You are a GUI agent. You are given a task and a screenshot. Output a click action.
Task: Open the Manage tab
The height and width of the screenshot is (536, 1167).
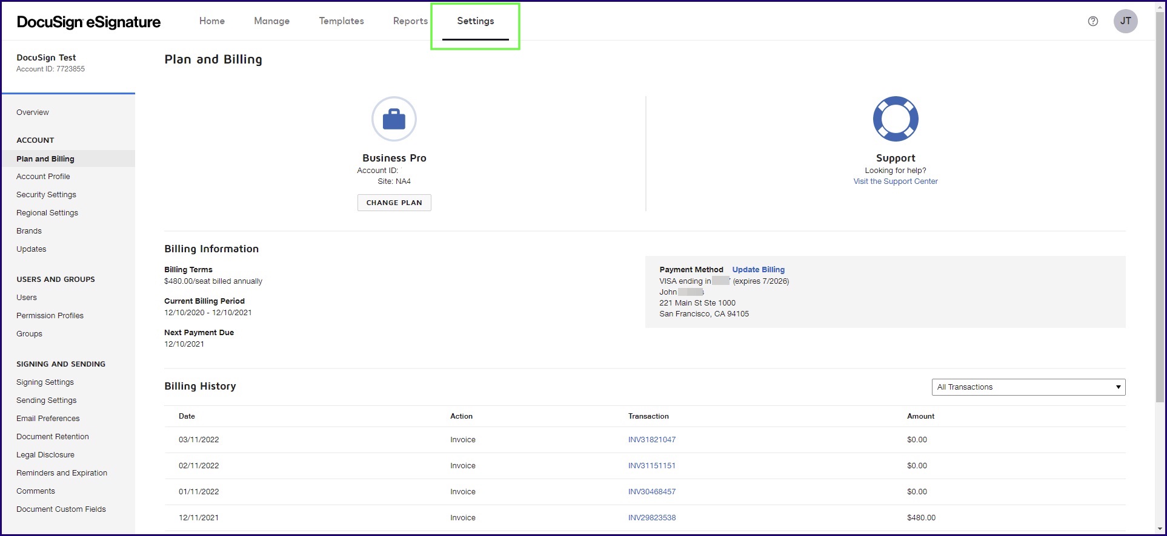tap(271, 21)
